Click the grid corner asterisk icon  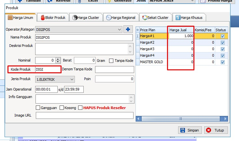click(x=137, y=30)
